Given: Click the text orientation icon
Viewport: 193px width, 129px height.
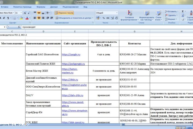Looking at the screenshot, I should (48, 13).
